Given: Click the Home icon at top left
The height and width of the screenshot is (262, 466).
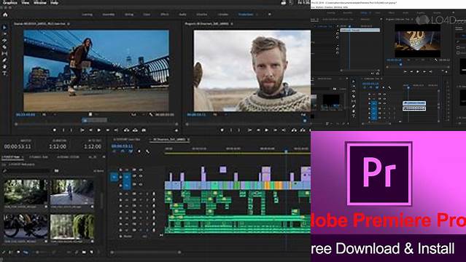Looking at the screenshot, I should pos(5,15).
